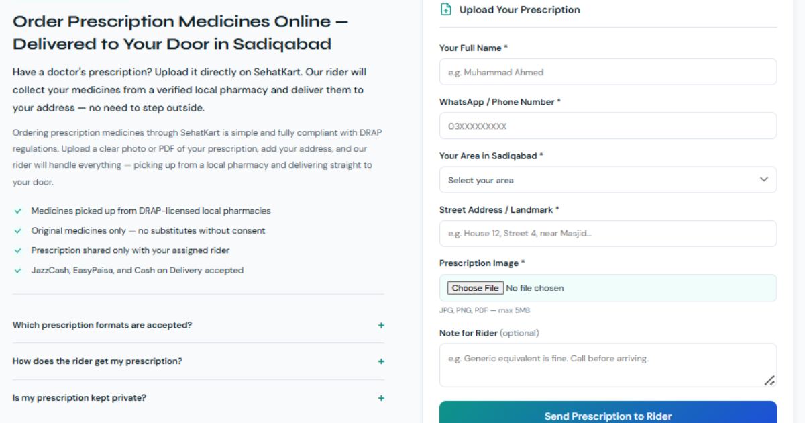805x423 pixels.
Task: Click the plus icon beside privacy question
Action: [381, 398]
